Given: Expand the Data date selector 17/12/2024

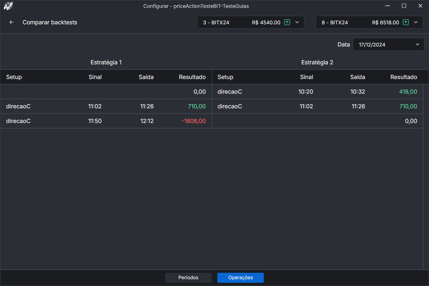Looking at the screenshot, I should (x=388, y=45).
